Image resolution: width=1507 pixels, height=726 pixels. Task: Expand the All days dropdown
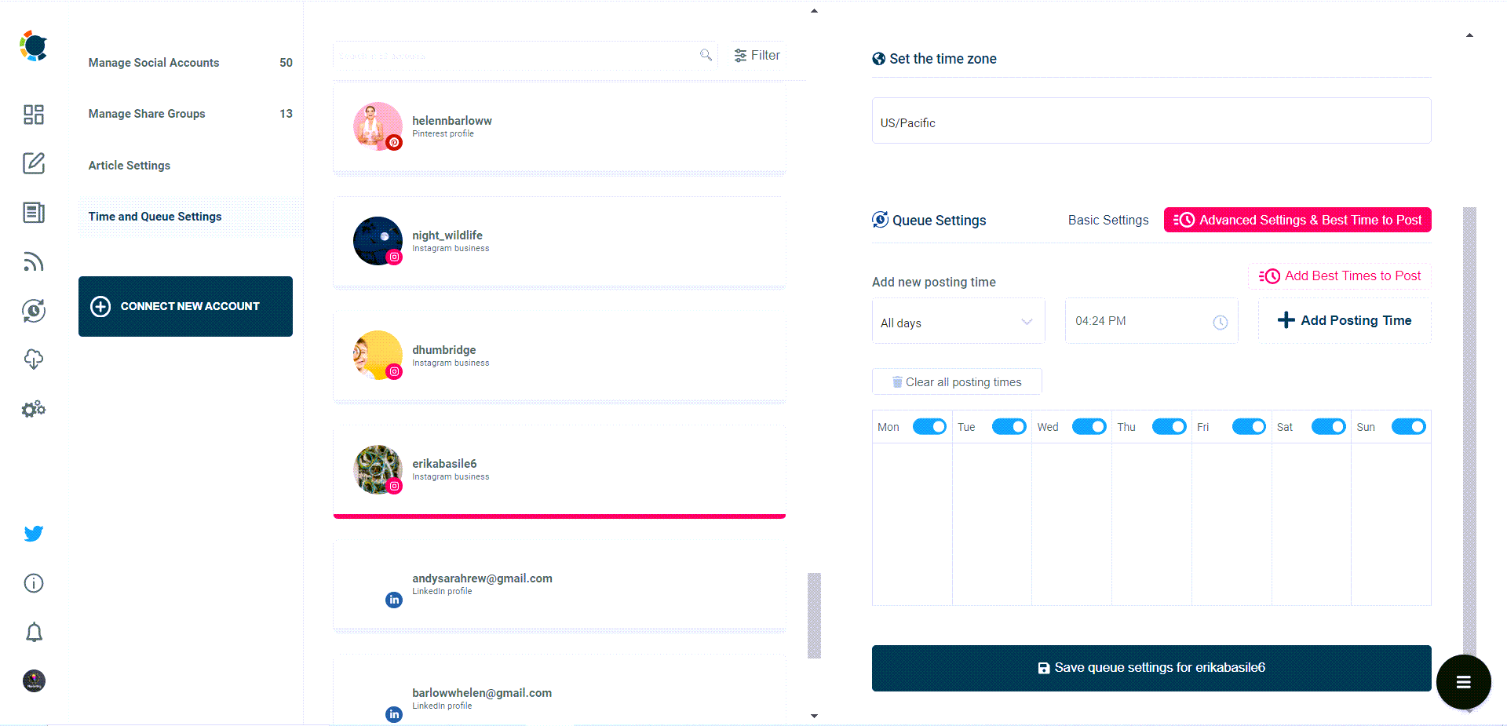pos(958,321)
